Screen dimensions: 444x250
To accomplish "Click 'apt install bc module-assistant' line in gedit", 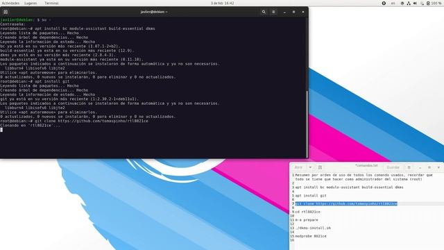I will (349, 187).
